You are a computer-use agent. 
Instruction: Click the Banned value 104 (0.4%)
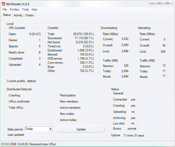pyautogui.click(x=87, y=54)
